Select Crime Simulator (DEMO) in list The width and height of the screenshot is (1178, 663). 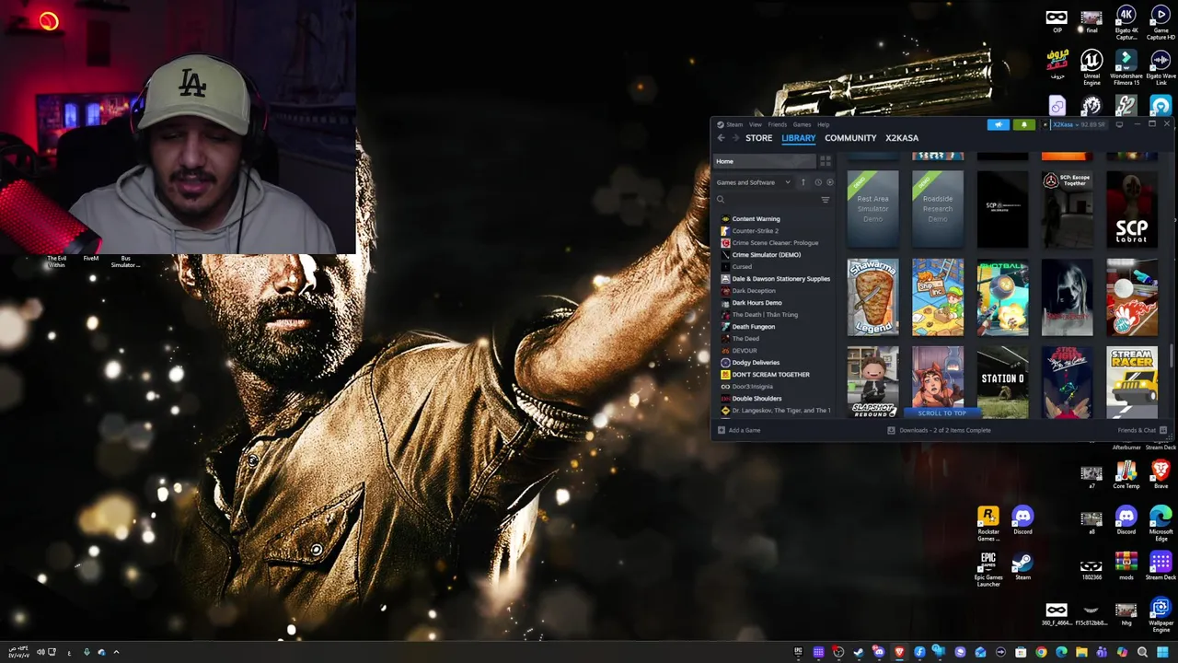point(766,255)
